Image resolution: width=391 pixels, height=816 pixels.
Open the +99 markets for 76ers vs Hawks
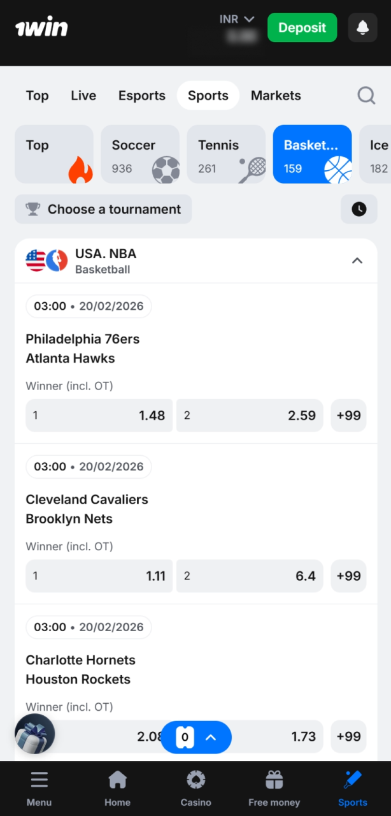pyautogui.click(x=348, y=415)
